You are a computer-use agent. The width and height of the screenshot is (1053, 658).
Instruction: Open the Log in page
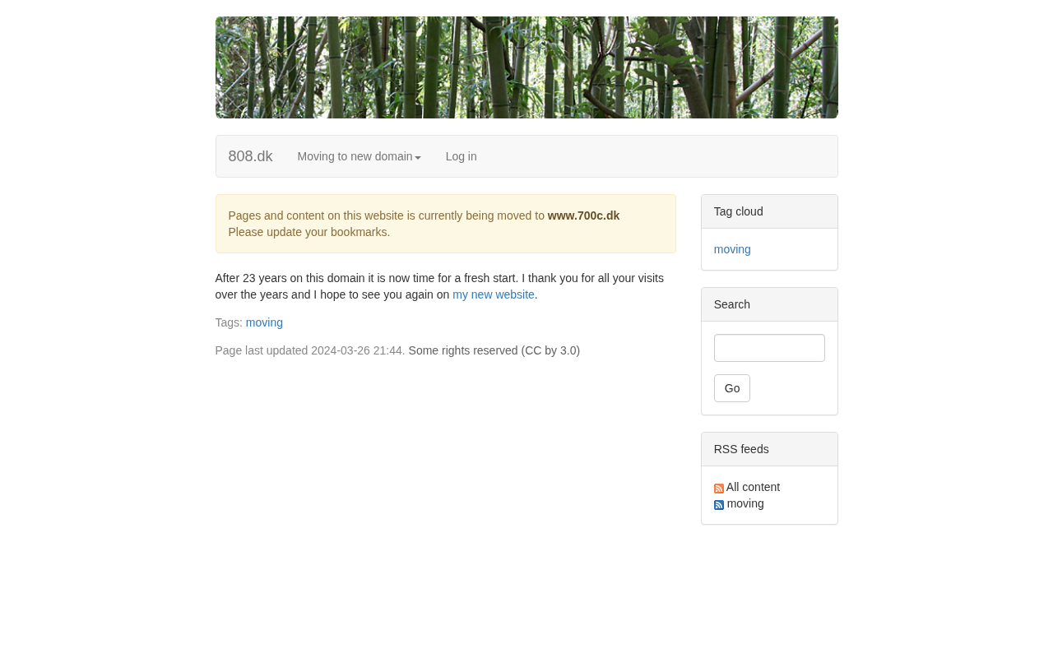(x=461, y=156)
